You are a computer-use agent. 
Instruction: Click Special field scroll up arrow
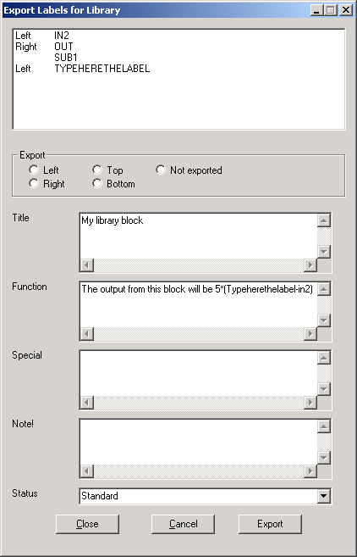click(324, 358)
